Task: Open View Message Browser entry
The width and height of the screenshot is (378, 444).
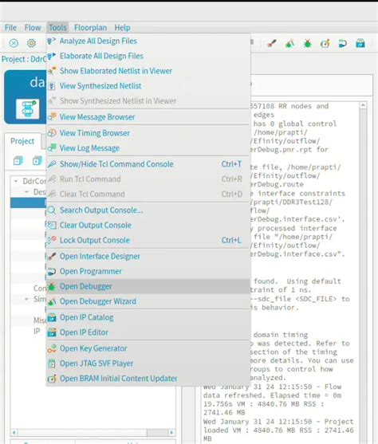Action: point(148,117)
